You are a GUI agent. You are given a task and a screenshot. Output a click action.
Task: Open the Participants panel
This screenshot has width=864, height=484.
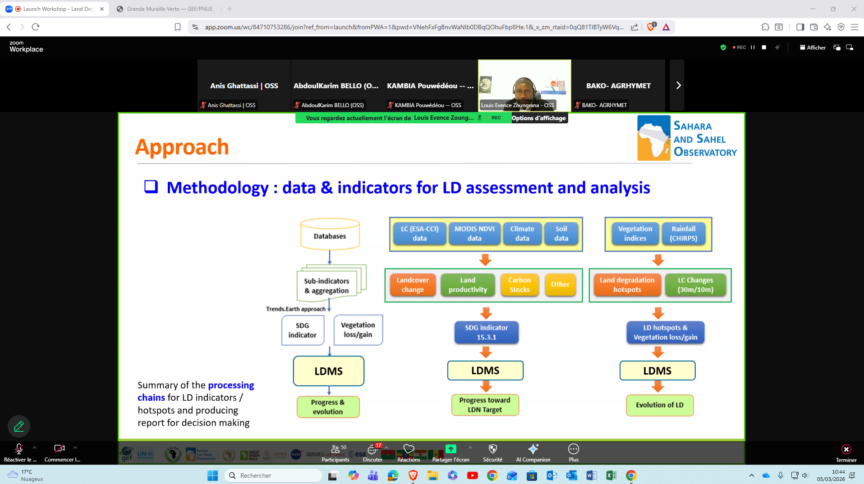click(x=335, y=452)
